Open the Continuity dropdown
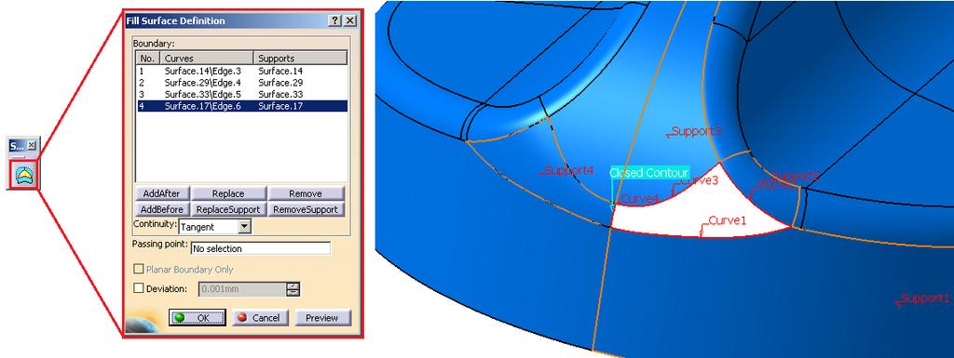The height and width of the screenshot is (358, 954). click(x=244, y=226)
